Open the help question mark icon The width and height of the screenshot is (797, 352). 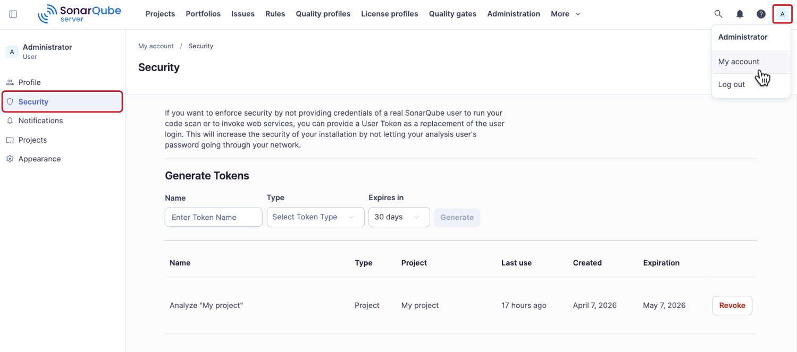pos(760,14)
